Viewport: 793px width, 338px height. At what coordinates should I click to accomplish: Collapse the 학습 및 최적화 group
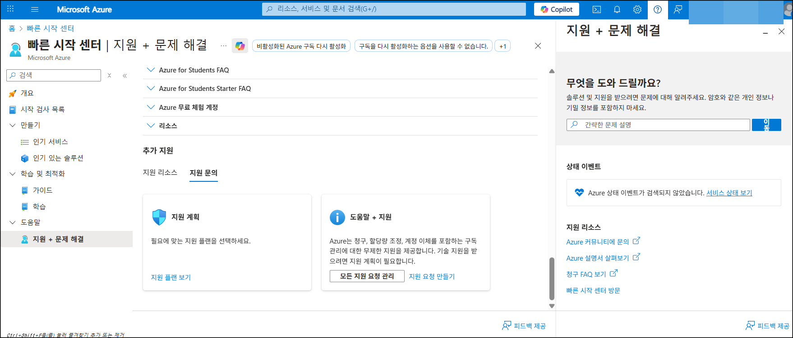tap(13, 174)
